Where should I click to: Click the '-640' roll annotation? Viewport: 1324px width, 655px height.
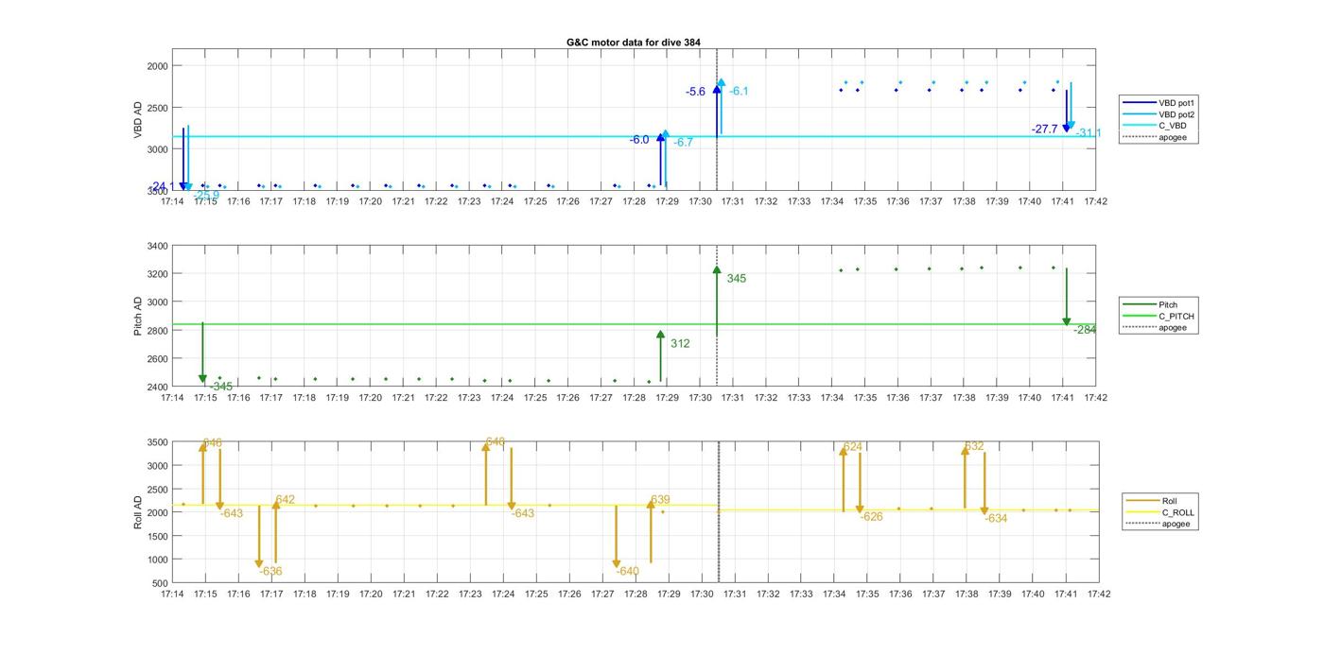(627, 572)
